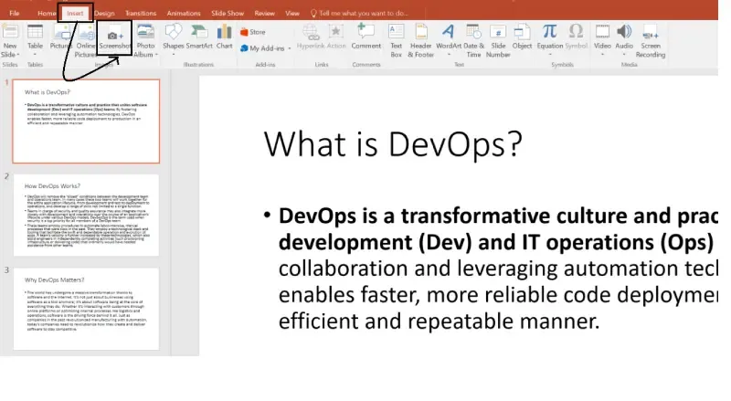This screenshot has width=731, height=401.
Task: Switch to the View tab
Action: pos(292,13)
